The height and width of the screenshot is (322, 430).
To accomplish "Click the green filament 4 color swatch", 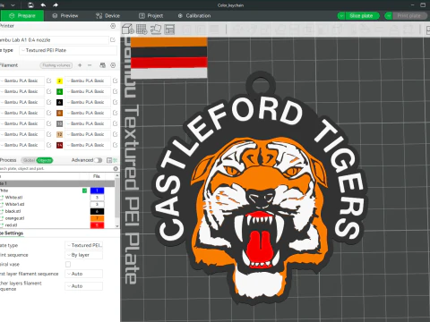I will pyautogui.click(x=59, y=91).
